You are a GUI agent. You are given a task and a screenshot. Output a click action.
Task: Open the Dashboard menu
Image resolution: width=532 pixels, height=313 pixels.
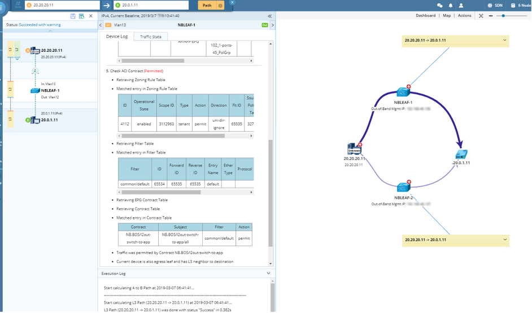coord(425,16)
